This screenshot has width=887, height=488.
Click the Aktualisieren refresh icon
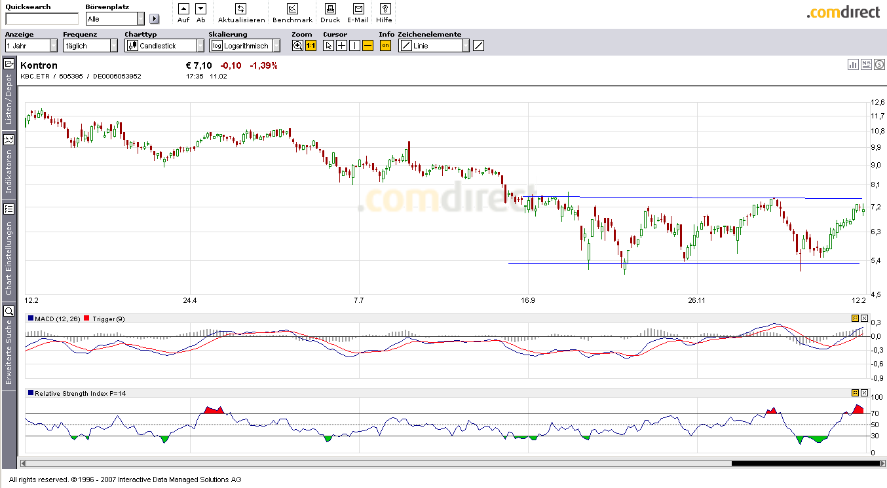(240, 9)
